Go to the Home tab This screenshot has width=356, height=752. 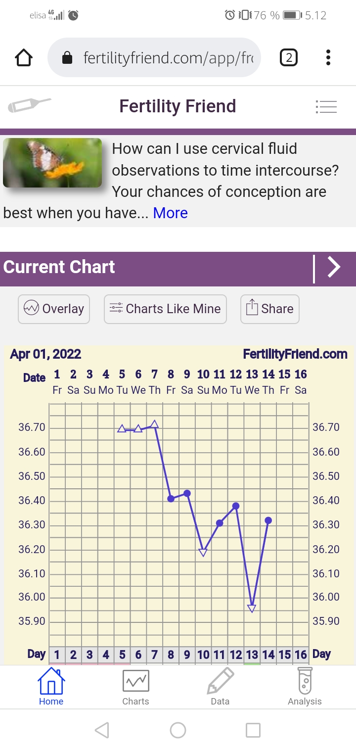51,687
